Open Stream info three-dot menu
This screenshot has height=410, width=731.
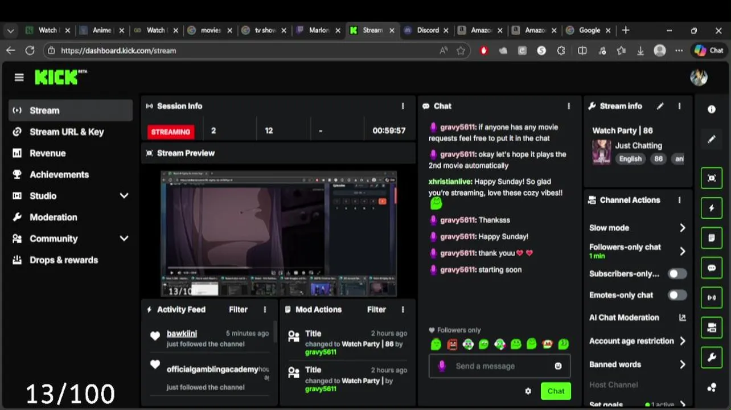[x=679, y=106]
